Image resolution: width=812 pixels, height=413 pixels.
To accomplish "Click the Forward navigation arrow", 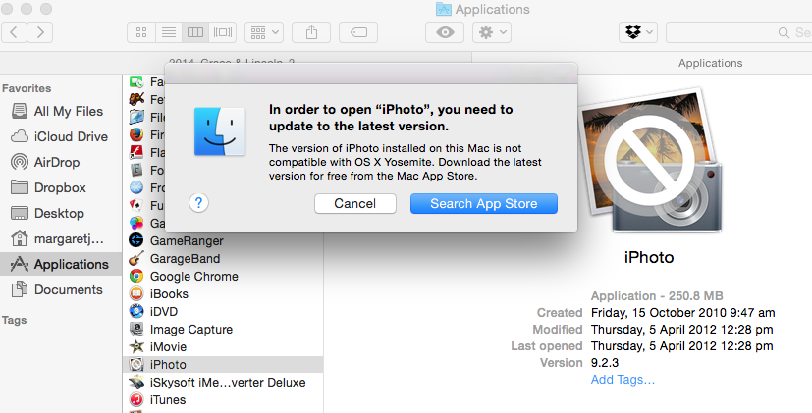I will 40,32.
